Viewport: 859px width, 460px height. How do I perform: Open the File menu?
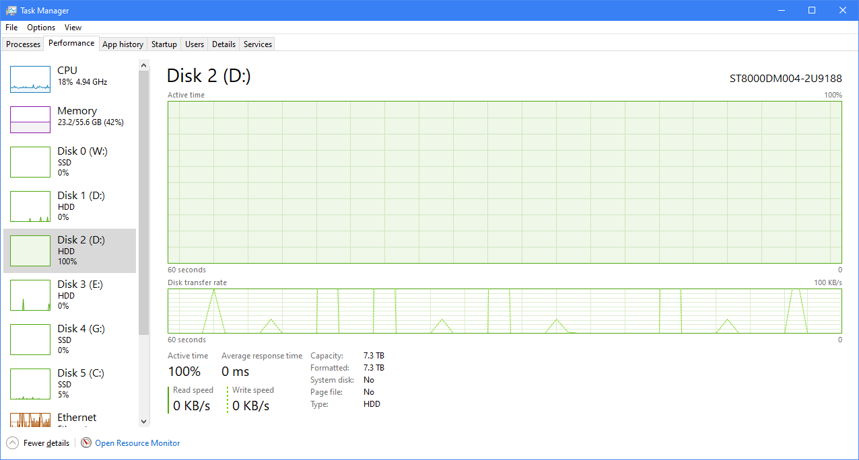coord(11,28)
